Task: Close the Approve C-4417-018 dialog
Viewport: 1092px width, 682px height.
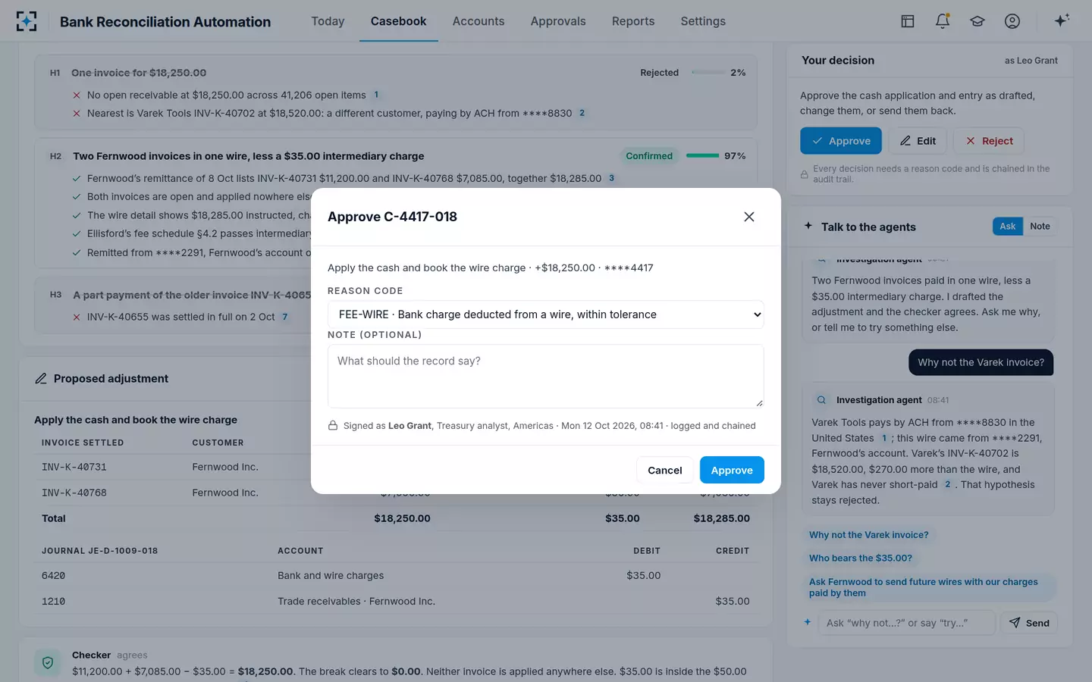Action: [x=749, y=217]
